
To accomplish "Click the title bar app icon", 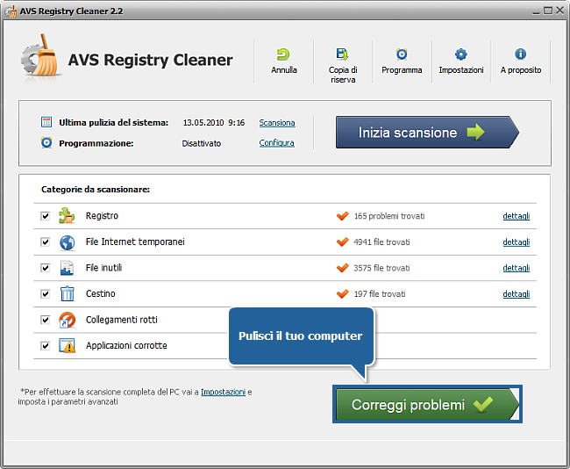I will click(x=11, y=11).
